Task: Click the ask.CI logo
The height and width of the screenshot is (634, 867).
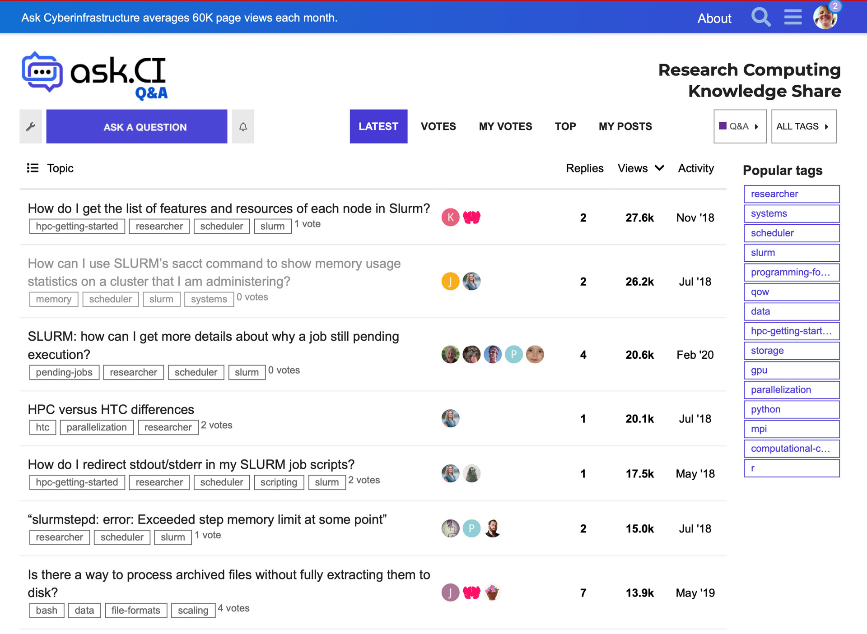Action: tap(95, 75)
